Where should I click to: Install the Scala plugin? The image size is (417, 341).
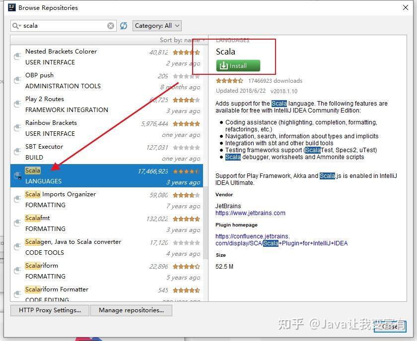tap(238, 65)
